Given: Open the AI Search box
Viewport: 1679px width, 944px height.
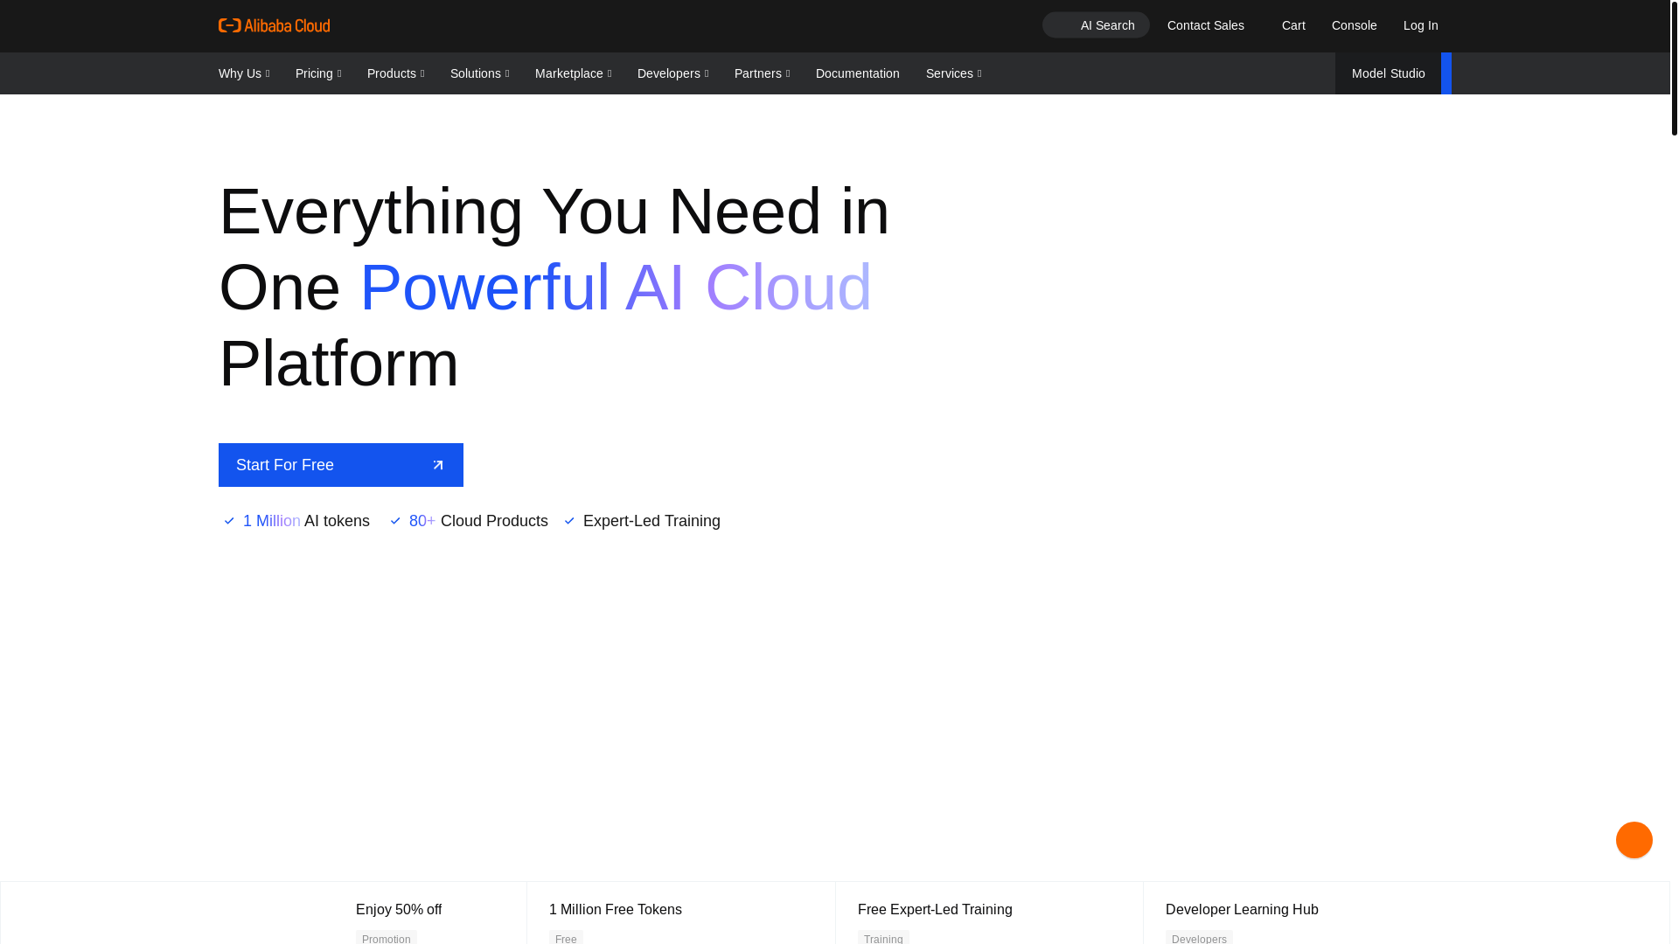Looking at the screenshot, I should (1096, 25).
